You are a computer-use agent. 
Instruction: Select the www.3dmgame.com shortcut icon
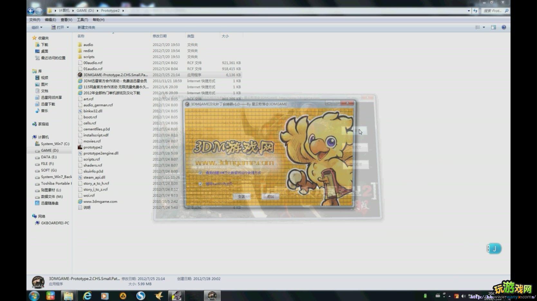[80, 202]
